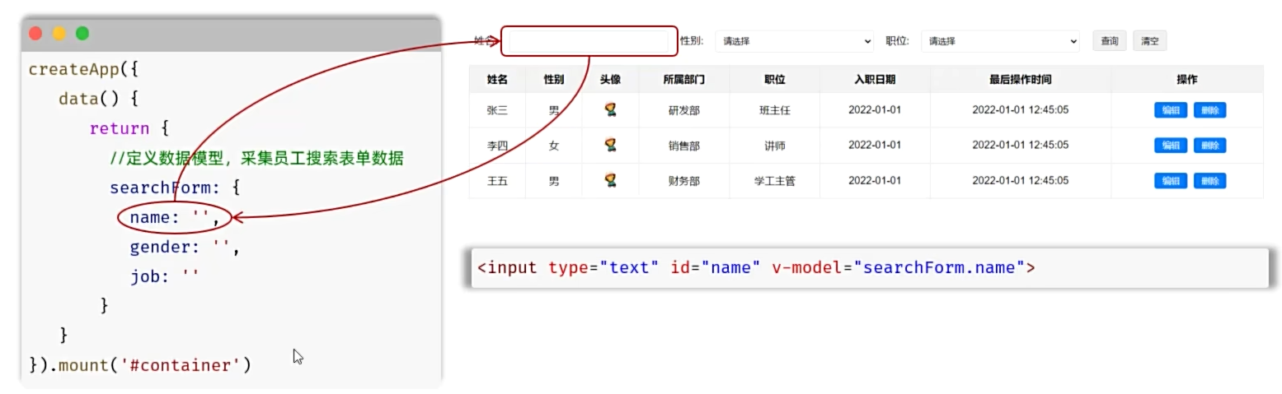Viewport: 1282px width, 394px height.
Task: Click the 入职日期 column header
Action: click(x=875, y=80)
